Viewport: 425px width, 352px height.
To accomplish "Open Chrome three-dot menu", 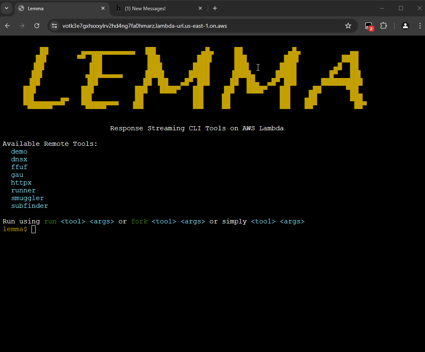I will 420,26.
